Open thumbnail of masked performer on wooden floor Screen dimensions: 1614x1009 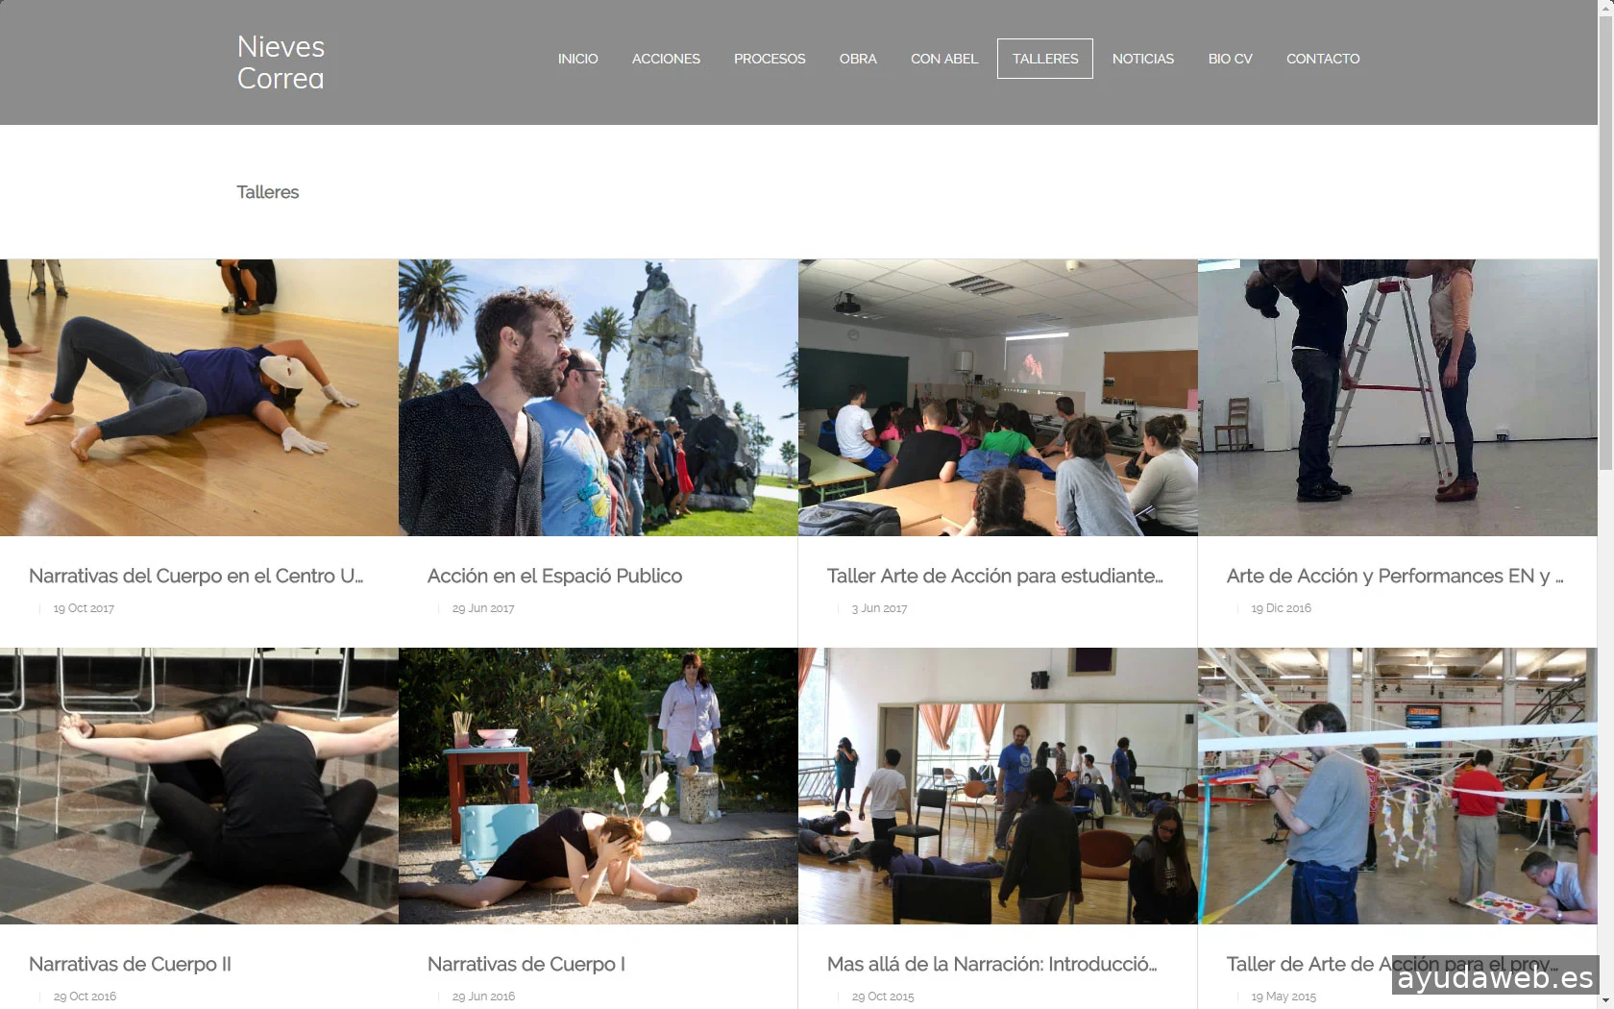coord(199,398)
